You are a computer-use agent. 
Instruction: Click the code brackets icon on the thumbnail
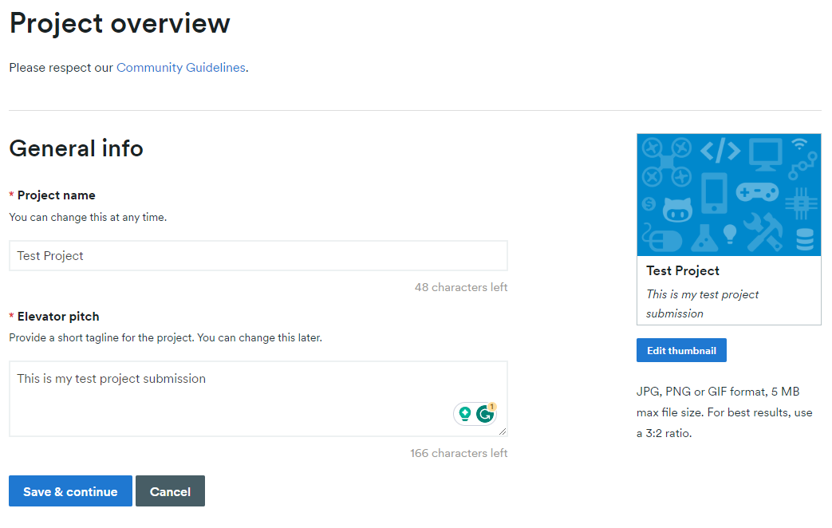pyautogui.click(x=720, y=151)
